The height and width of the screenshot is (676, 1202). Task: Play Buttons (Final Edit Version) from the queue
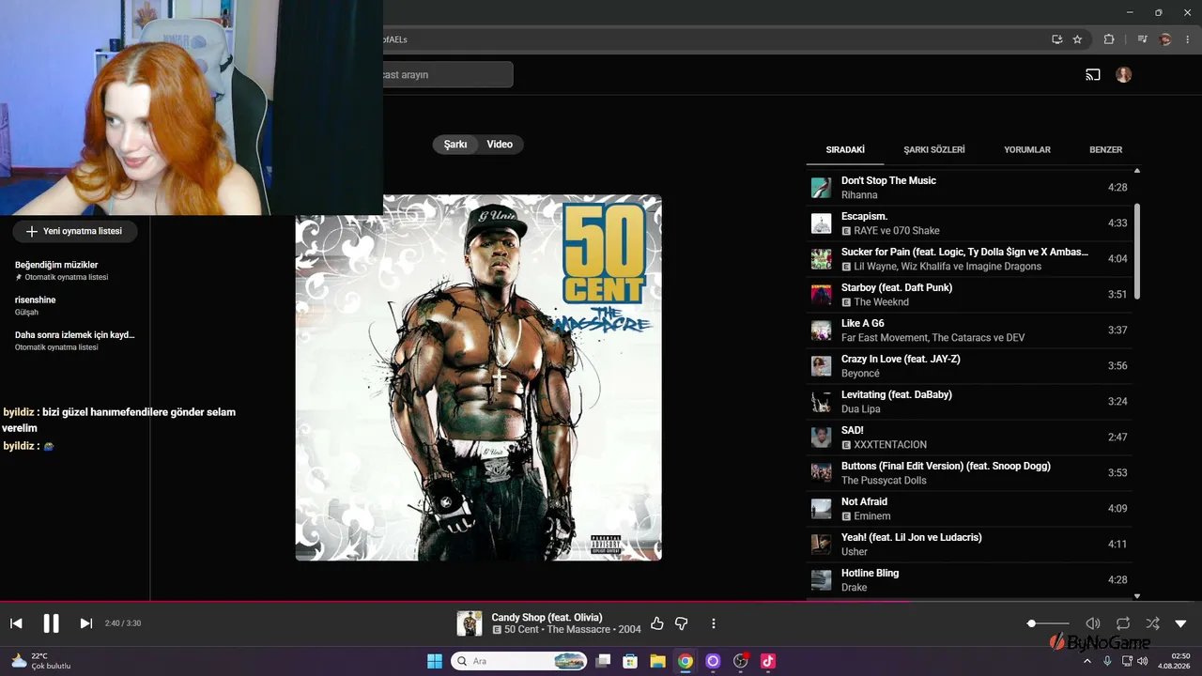[x=970, y=473]
